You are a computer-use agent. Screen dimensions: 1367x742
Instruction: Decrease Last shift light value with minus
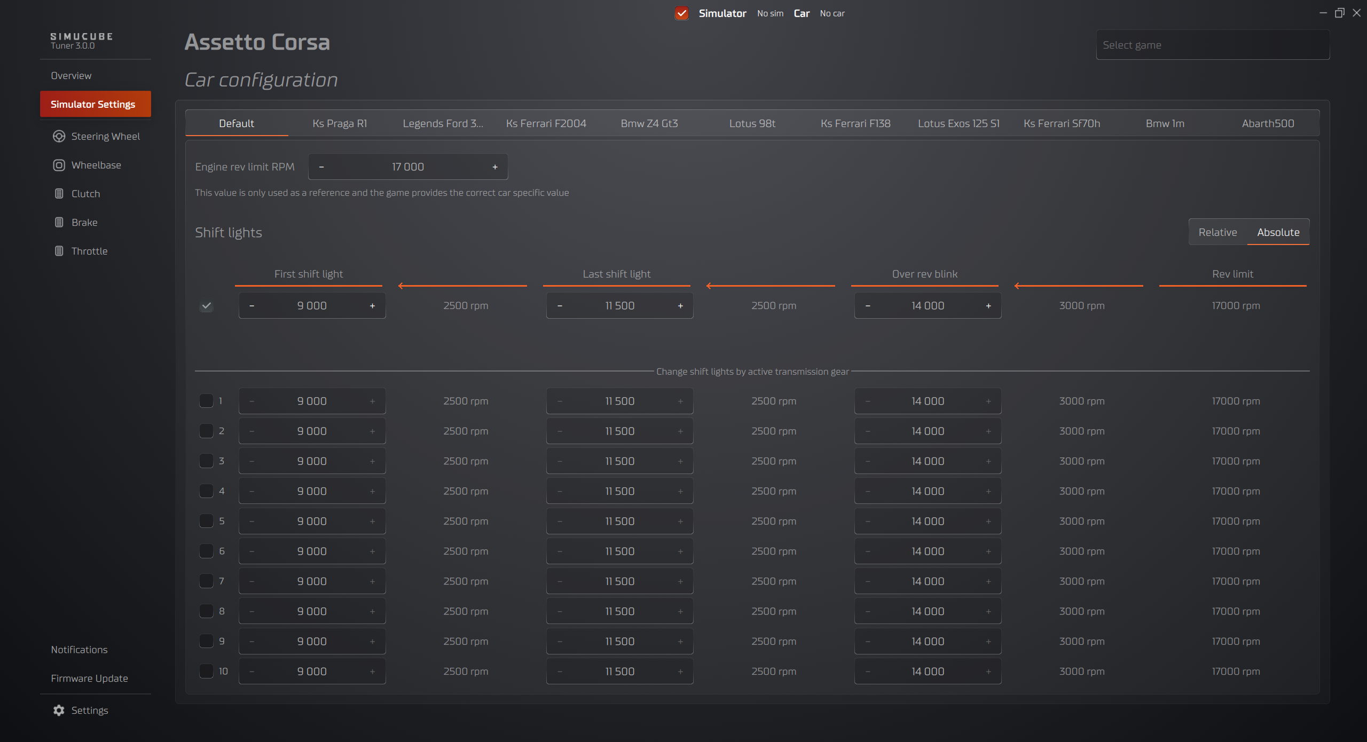(x=560, y=306)
